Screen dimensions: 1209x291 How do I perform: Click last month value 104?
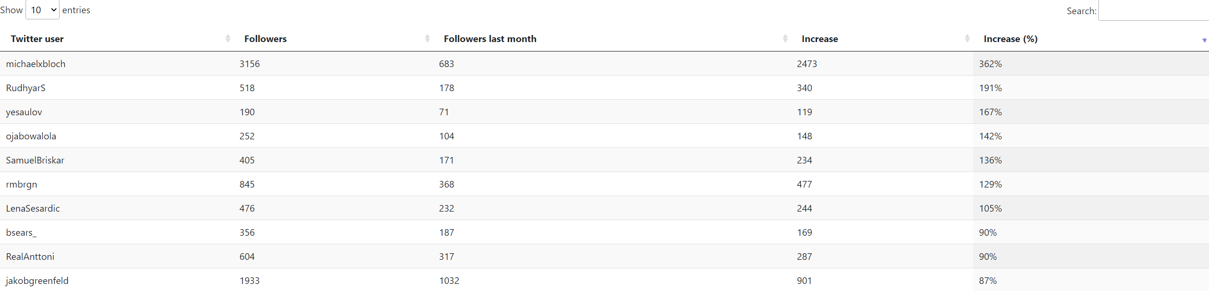click(x=446, y=136)
